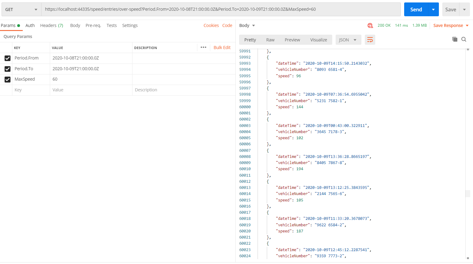
Task: Switch to the request Body tab
Action: click(75, 25)
